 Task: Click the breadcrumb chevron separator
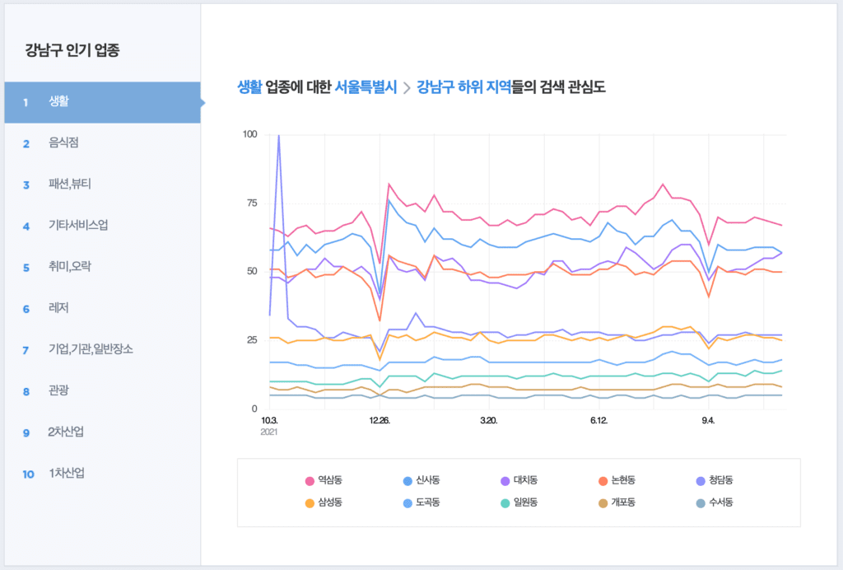[x=407, y=87]
